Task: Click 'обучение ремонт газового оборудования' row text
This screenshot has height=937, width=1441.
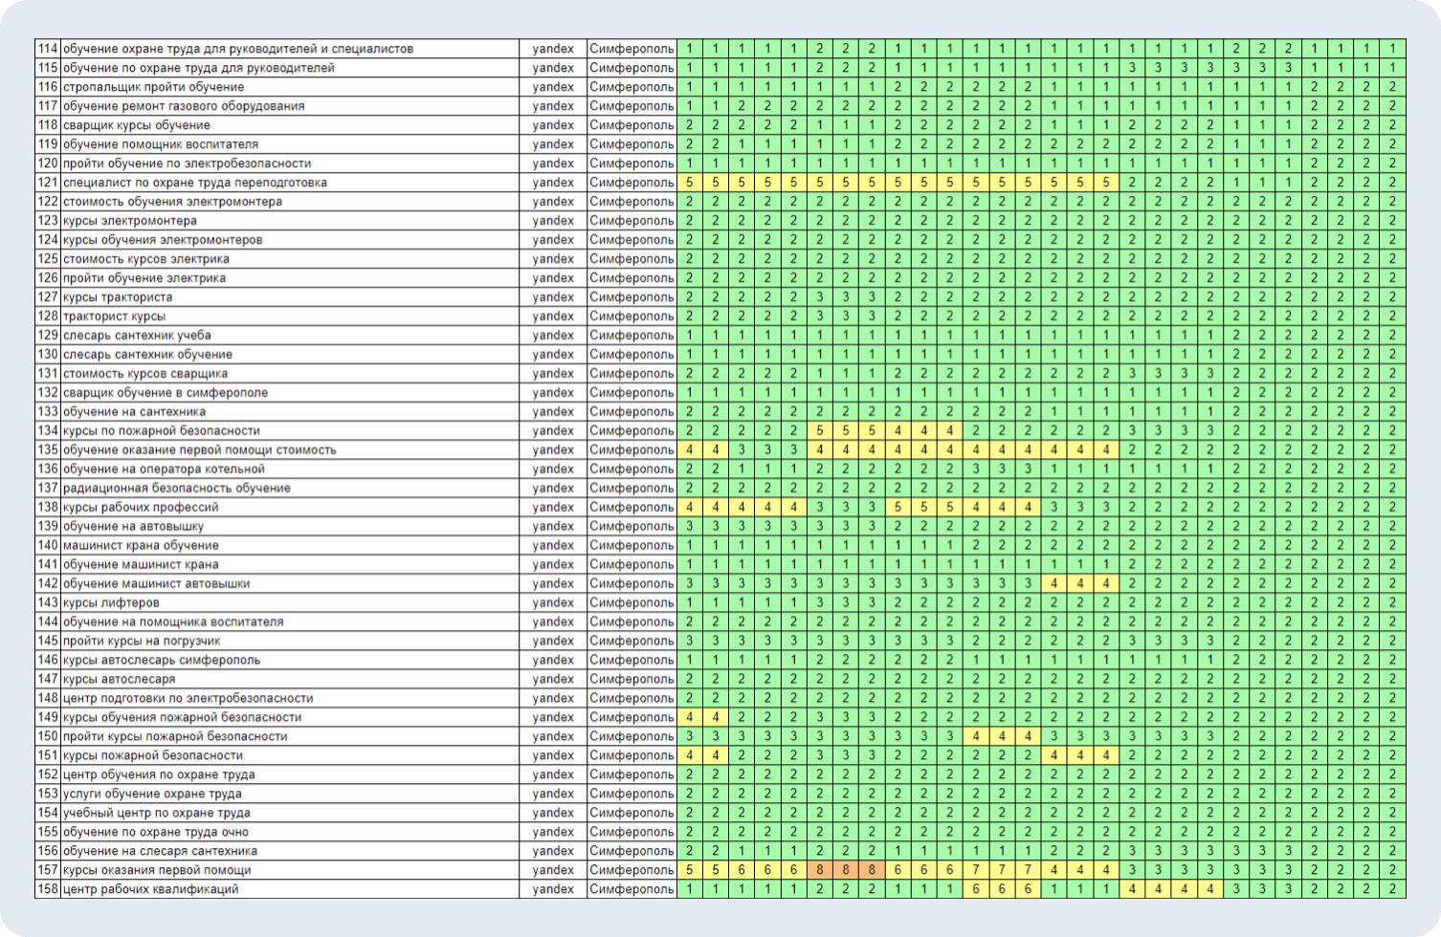Action: coord(184,106)
